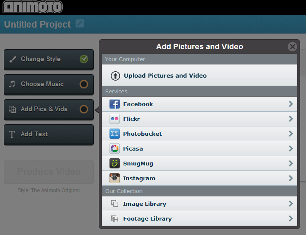Choose Upload Pictures and Video

[x=199, y=75]
